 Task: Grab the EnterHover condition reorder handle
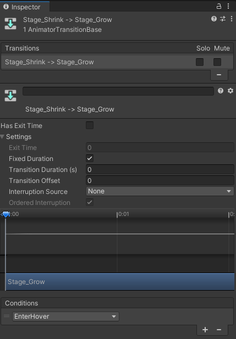coord(7,316)
